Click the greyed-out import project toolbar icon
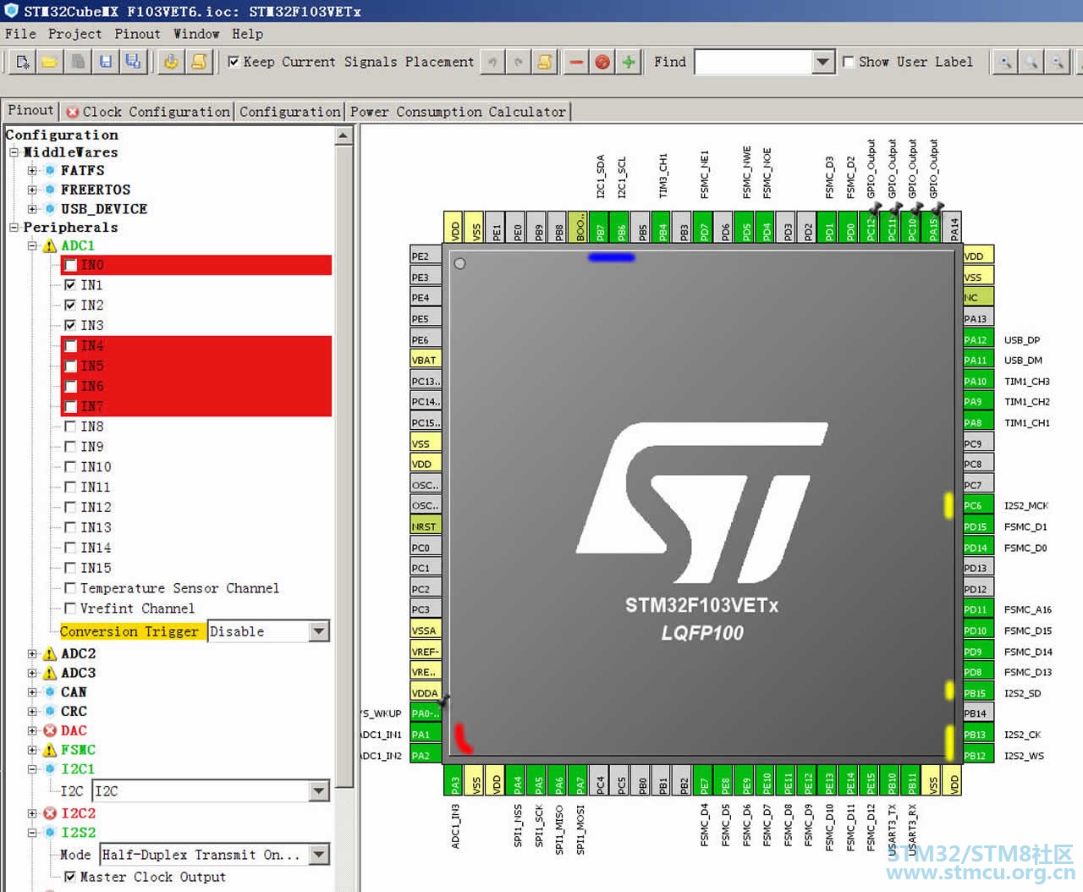The image size is (1083, 892). [x=78, y=62]
